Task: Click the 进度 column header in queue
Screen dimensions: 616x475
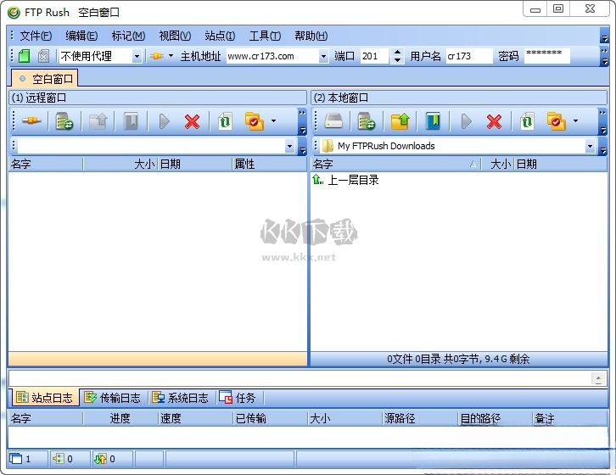Action: (120, 418)
